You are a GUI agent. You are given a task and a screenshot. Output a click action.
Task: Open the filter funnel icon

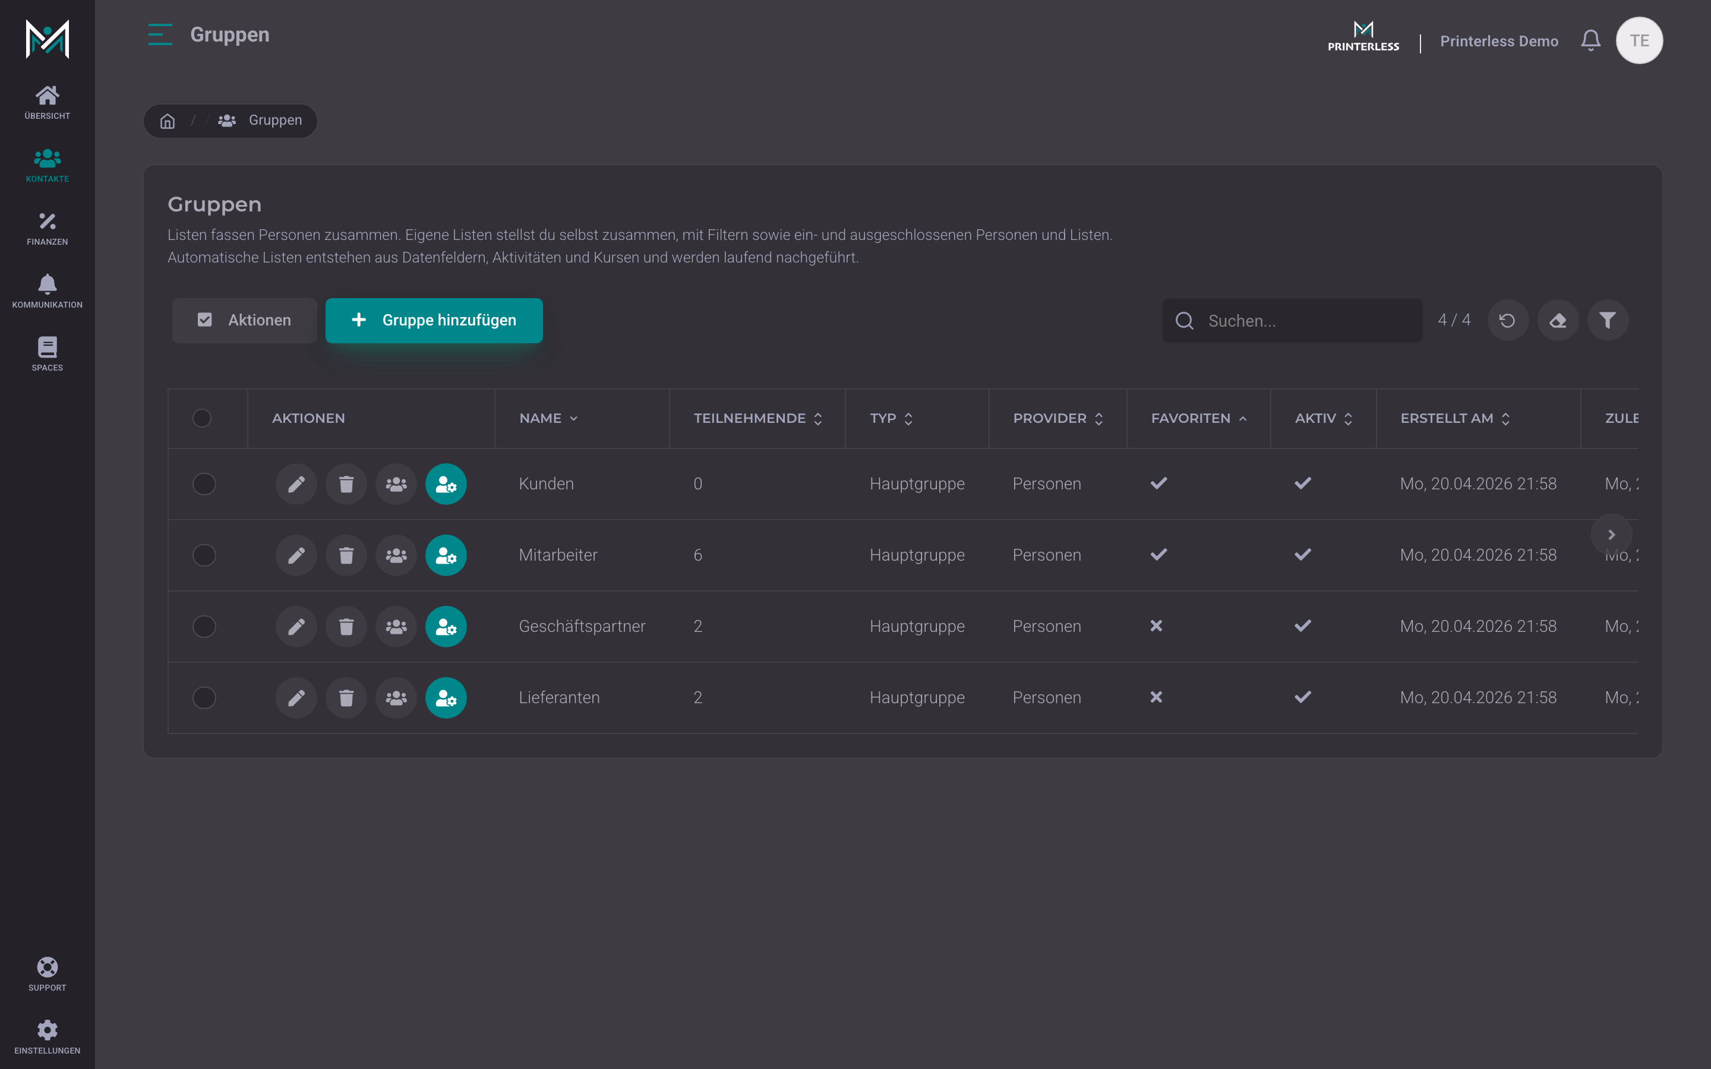(1608, 320)
